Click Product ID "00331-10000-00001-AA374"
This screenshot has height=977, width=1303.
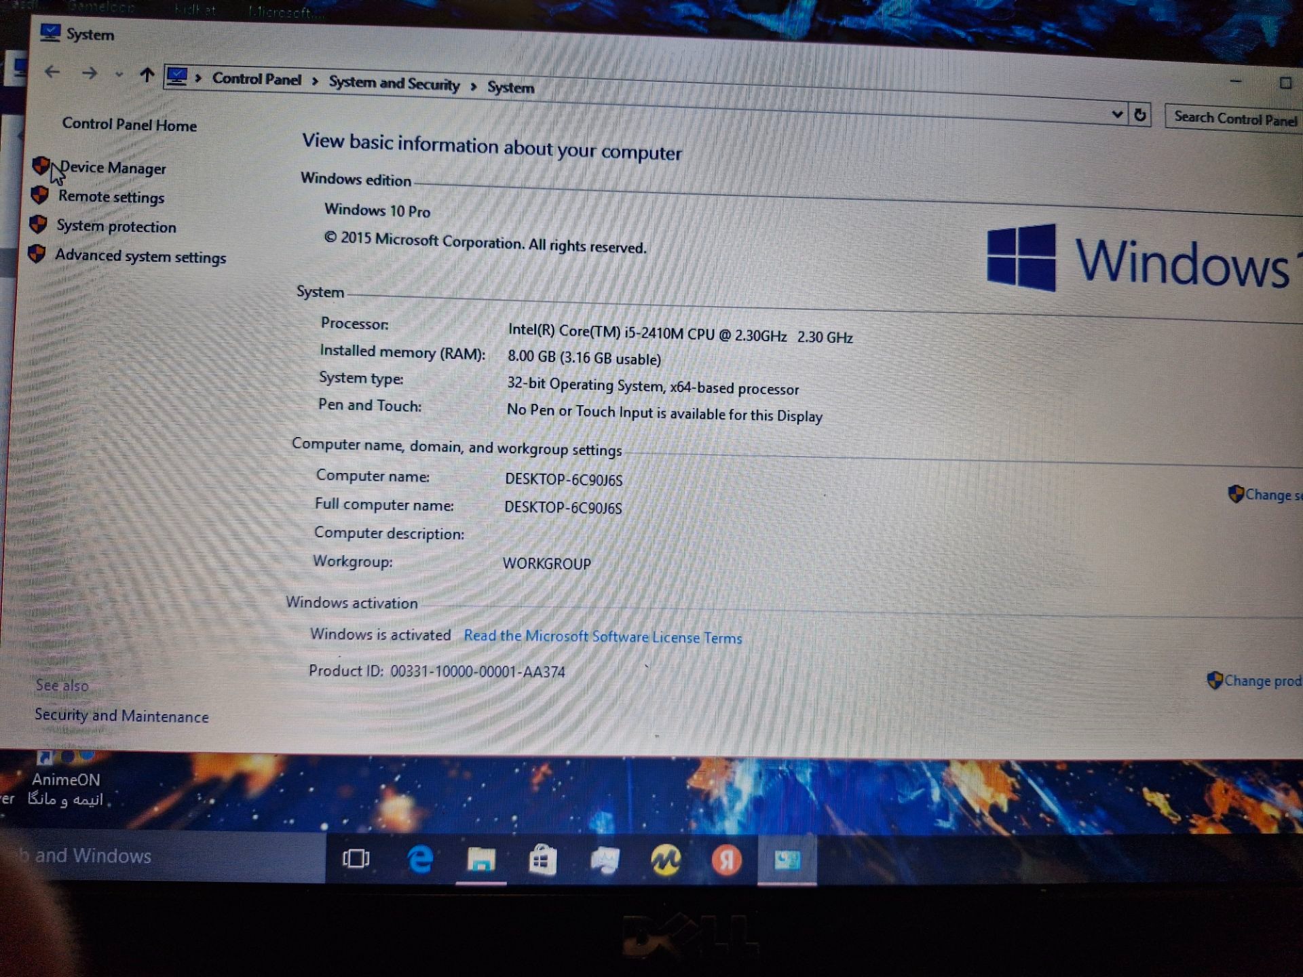coord(477,672)
